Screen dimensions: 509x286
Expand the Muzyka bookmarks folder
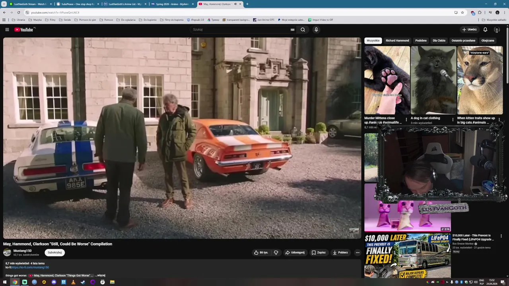pyautogui.click(x=35, y=19)
